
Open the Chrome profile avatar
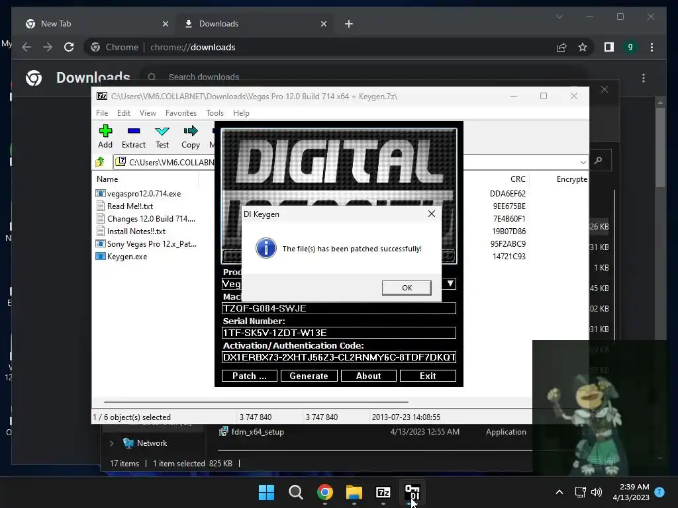[630, 47]
